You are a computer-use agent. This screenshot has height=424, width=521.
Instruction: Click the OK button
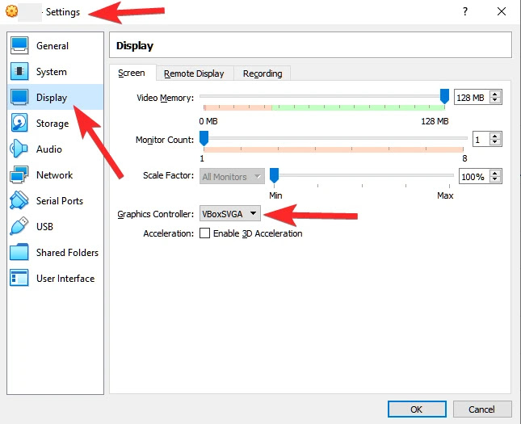[x=417, y=409]
